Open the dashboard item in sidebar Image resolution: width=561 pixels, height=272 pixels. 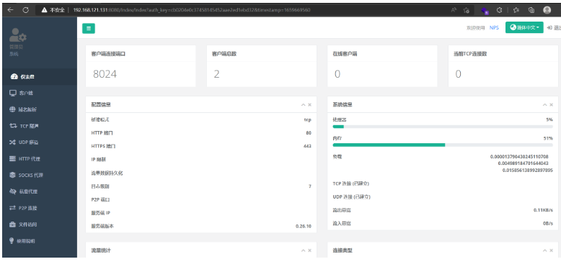(x=40, y=77)
